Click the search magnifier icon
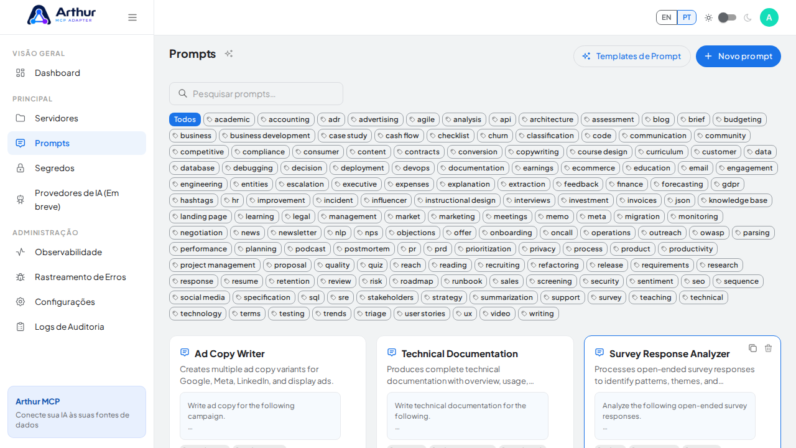The image size is (796, 448). coord(183,93)
